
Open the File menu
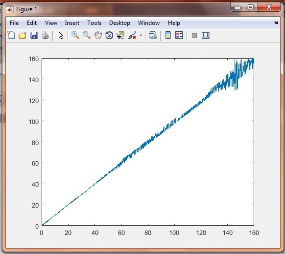click(14, 23)
